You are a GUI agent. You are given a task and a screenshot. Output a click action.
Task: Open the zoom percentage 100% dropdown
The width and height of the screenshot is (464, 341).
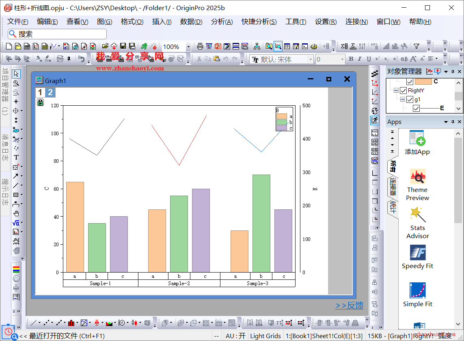pyautogui.click(x=188, y=47)
